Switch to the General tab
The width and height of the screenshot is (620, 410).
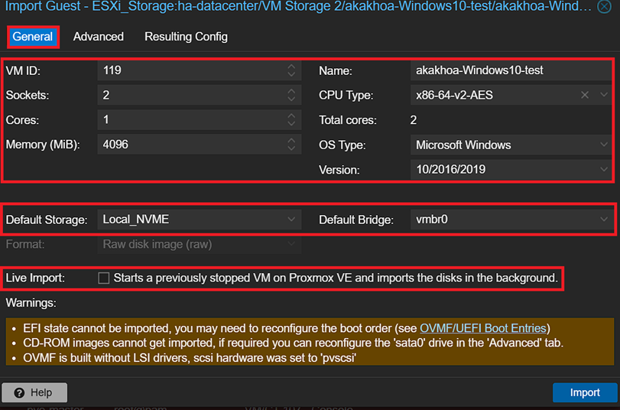[x=33, y=37]
